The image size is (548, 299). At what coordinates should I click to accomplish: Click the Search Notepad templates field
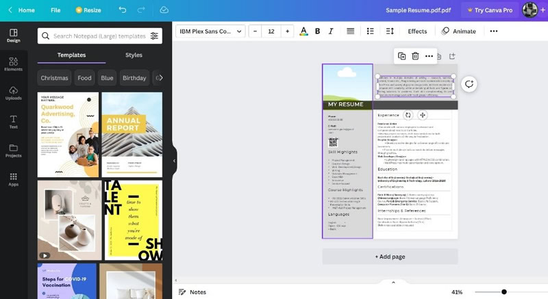pyautogui.click(x=99, y=36)
